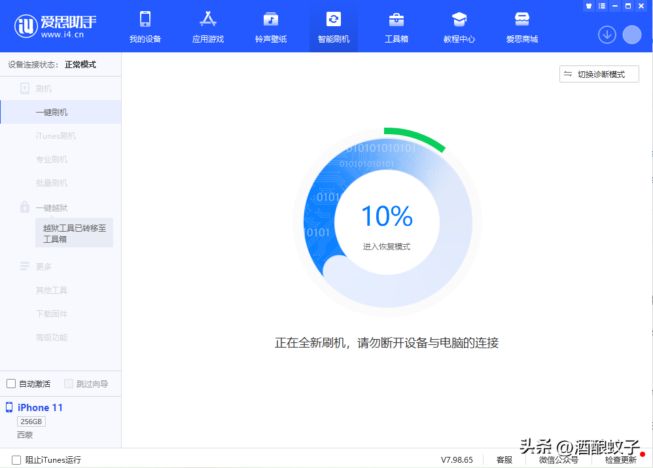Click the 爱思助手 logo

click(56, 26)
